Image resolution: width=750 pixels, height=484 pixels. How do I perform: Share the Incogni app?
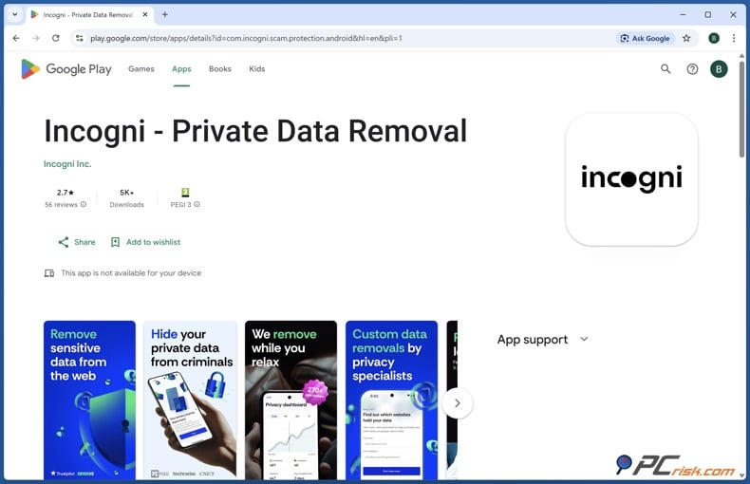(77, 242)
